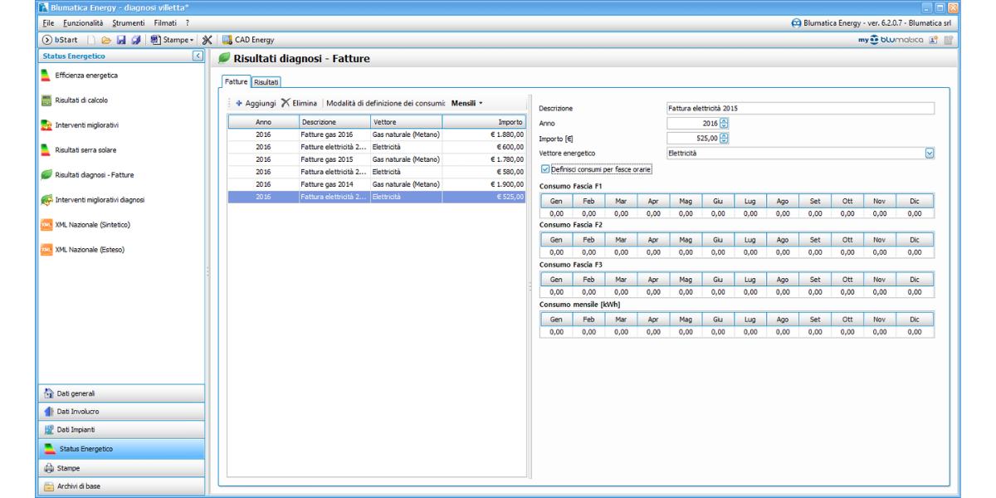Toggle Definisci consumi per fasce orarie checkbox
The width and height of the screenshot is (996, 498).
tap(545, 169)
